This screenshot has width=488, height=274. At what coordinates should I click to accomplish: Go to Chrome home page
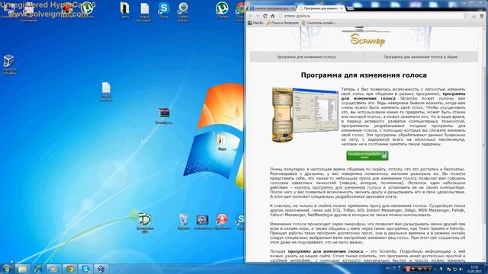coord(273,15)
